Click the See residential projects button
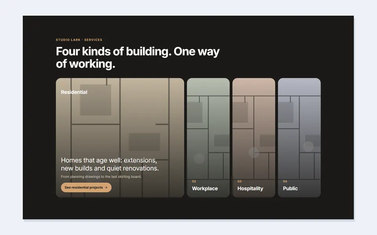Viewport: 377px width, 235px height. (x=86, y=188)
